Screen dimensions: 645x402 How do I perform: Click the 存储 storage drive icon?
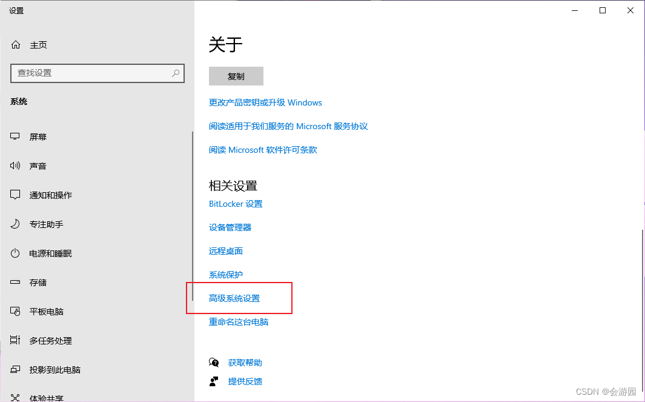click(x=15, y=282)
